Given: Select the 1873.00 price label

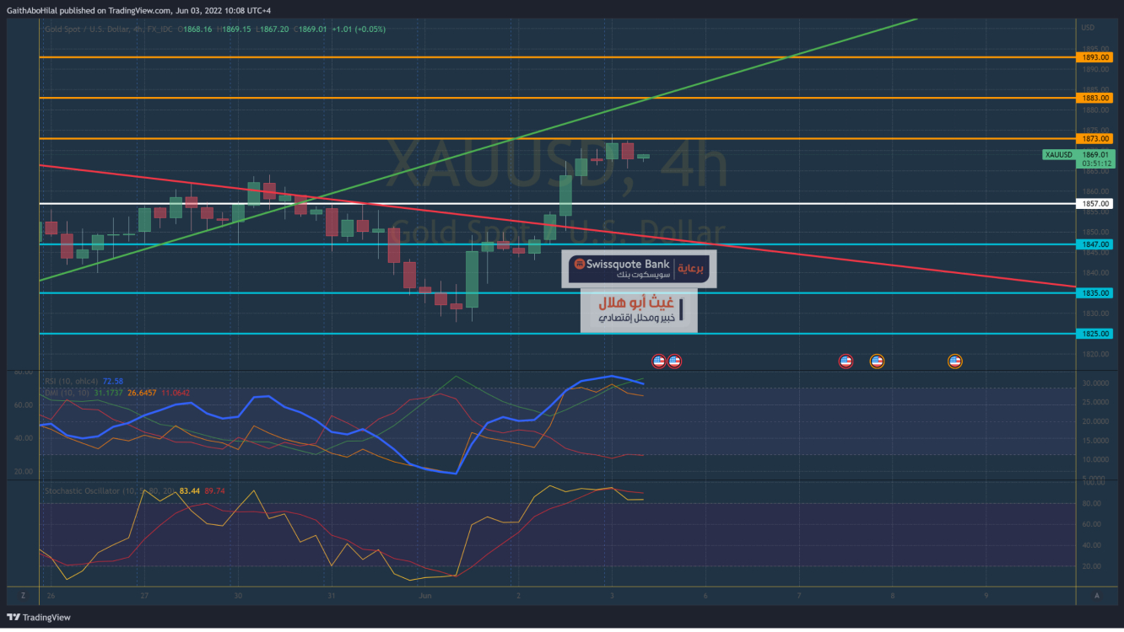Looking at the screenshot, I should 1095,138.
